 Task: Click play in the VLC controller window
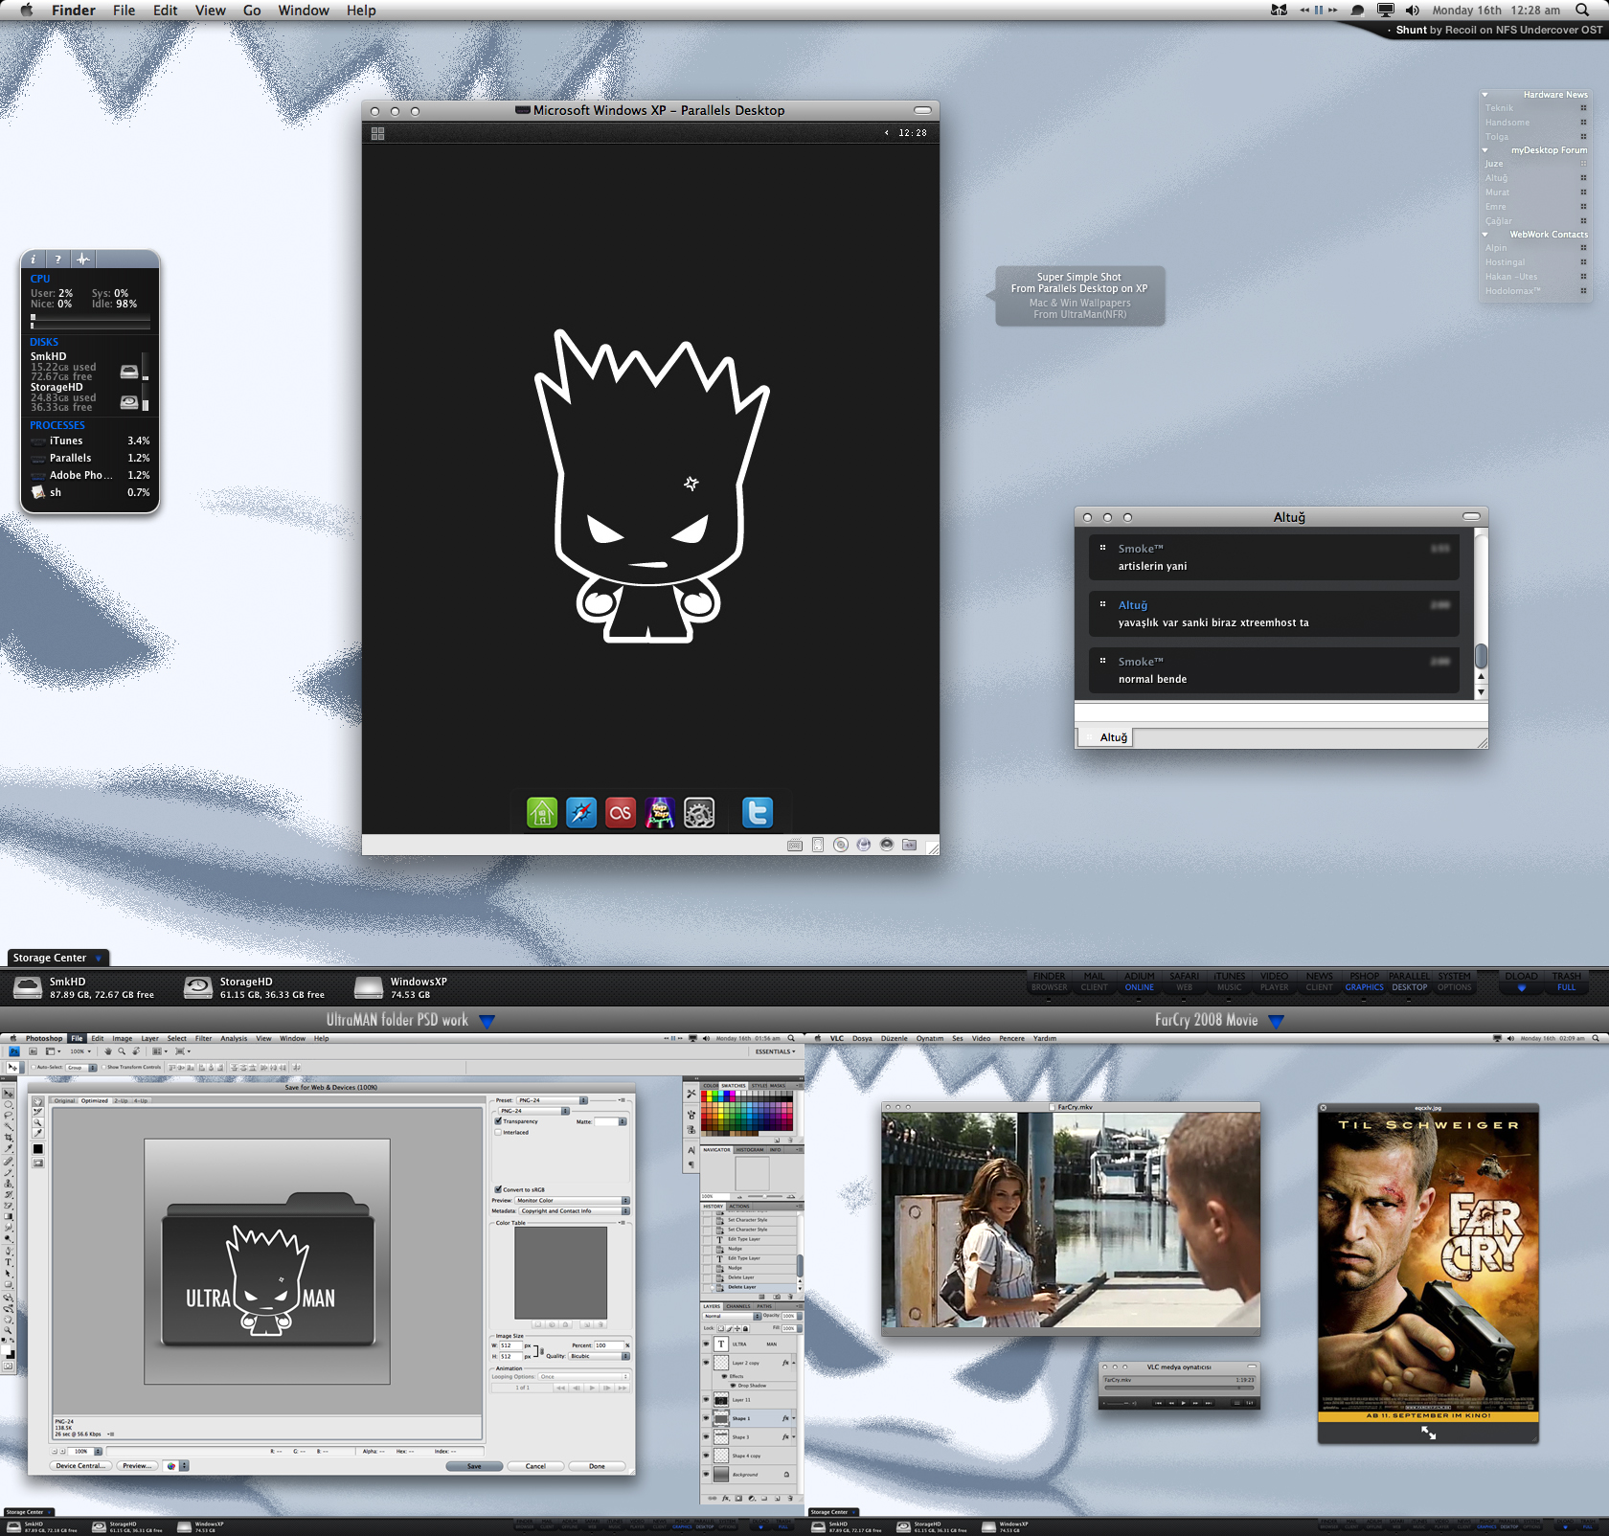click(1183, 1403)
